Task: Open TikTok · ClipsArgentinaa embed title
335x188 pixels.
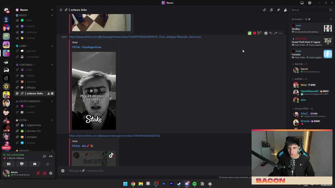Action: pos(86,47)
